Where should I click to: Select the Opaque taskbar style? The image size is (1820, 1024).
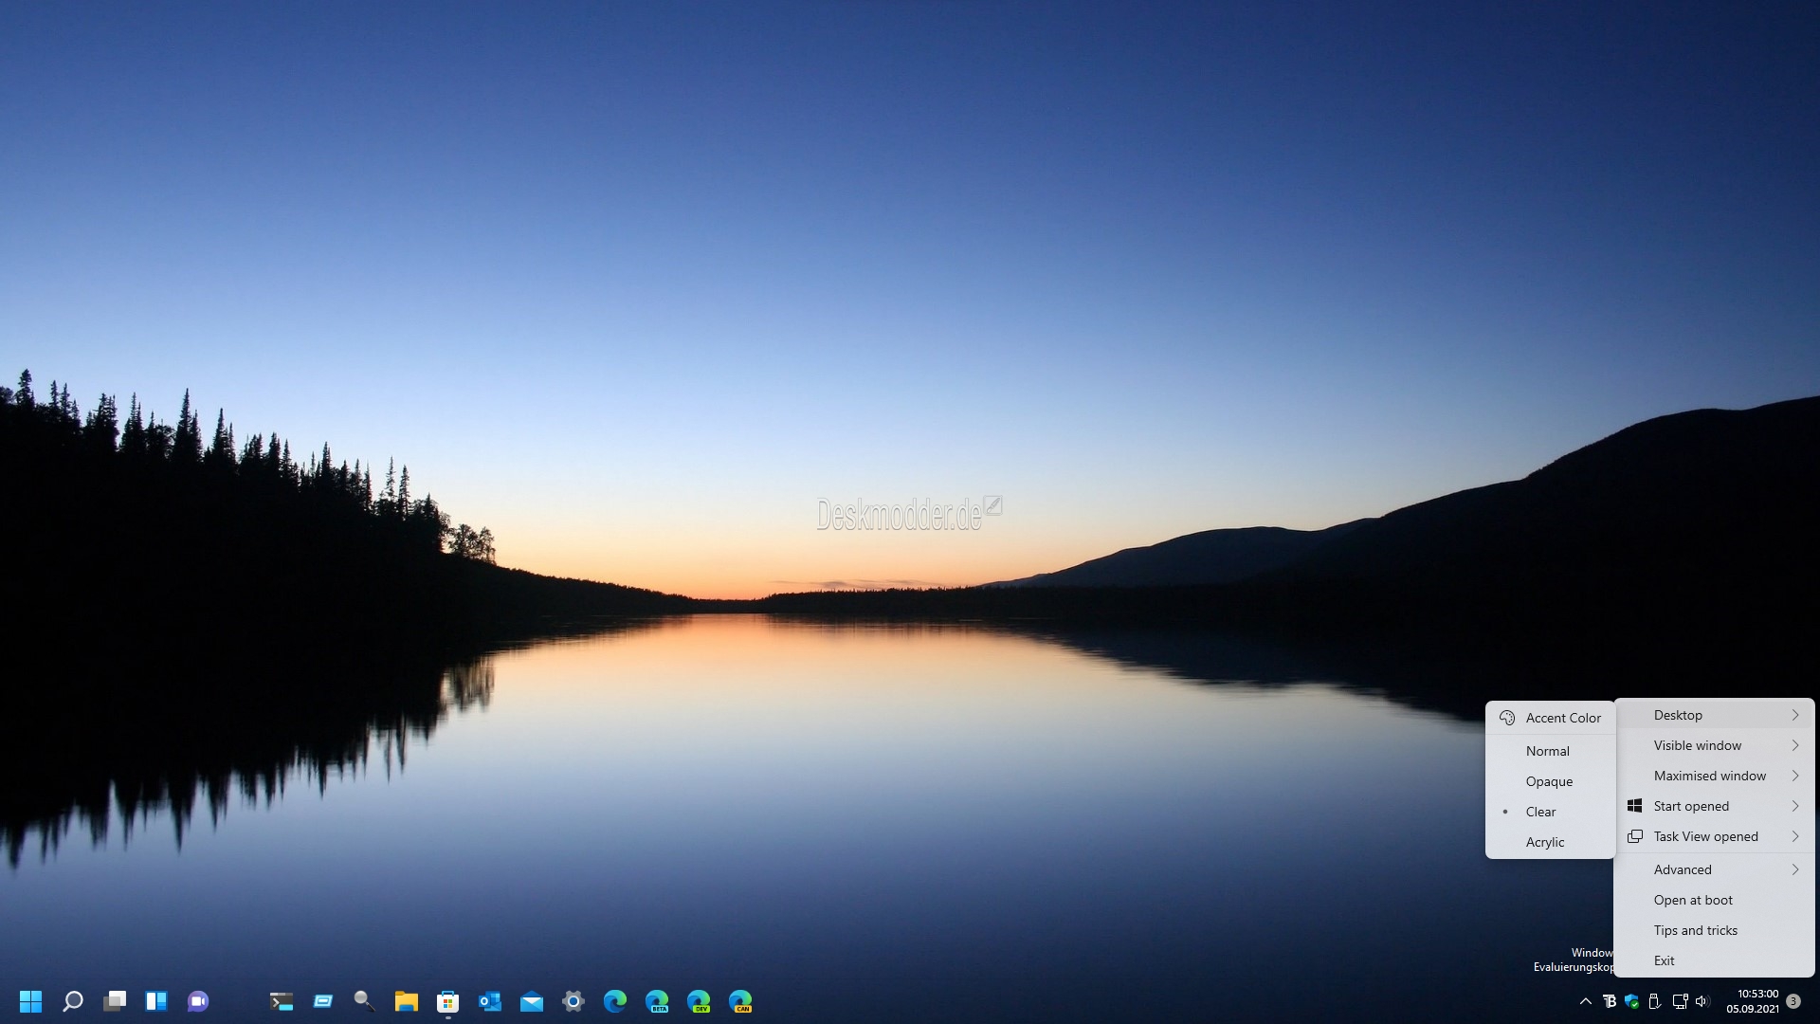coord(1551,781)
